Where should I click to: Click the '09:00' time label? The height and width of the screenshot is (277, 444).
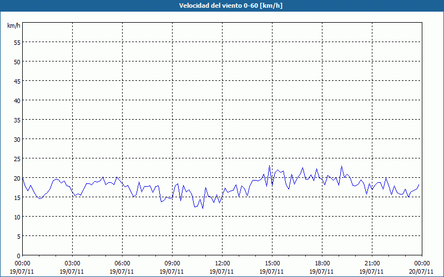(172, 264)
